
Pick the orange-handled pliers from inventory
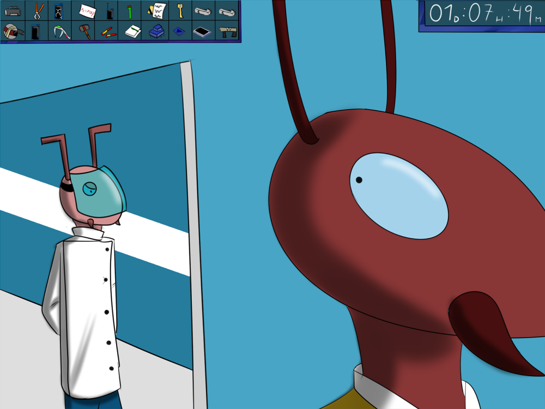pyautogui.click(x=37, y=10)
